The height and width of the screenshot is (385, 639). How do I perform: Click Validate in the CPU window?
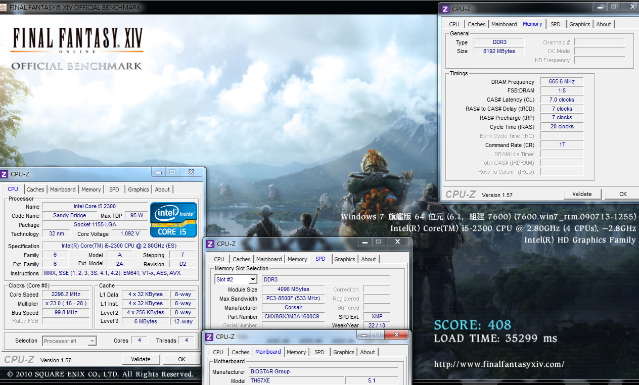coord(141,359)
